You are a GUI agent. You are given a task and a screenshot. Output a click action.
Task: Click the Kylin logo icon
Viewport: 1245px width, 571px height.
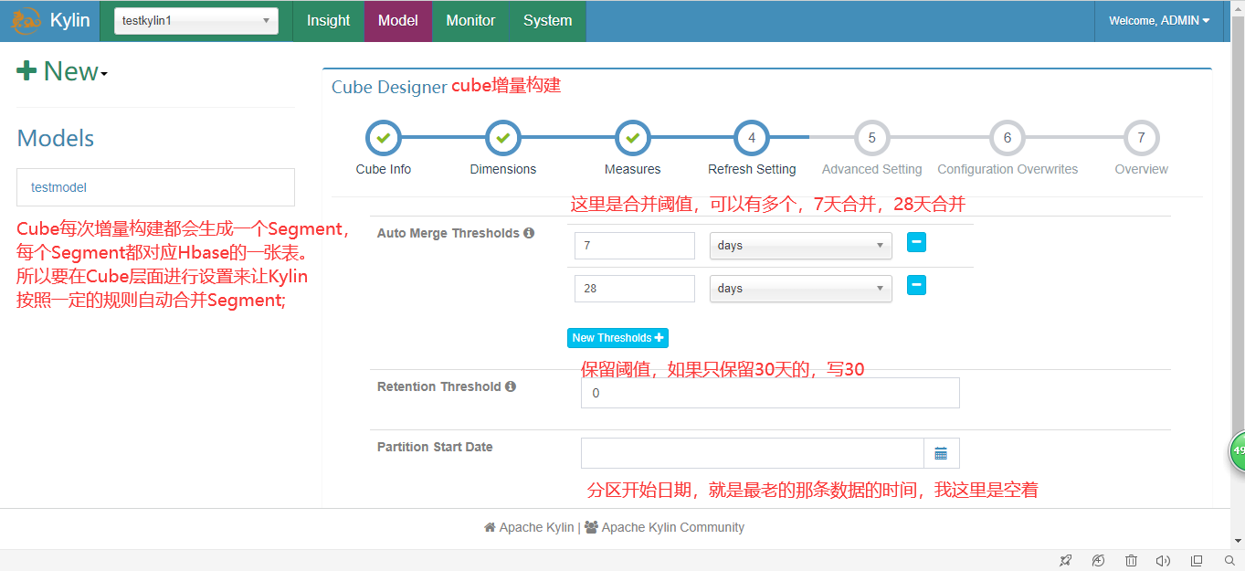click(x=26, y=19)
